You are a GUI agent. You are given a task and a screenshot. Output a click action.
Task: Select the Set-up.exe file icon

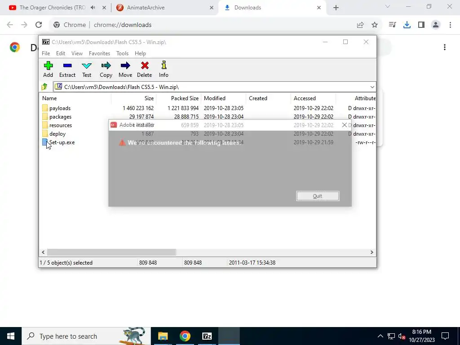point(45,142)
